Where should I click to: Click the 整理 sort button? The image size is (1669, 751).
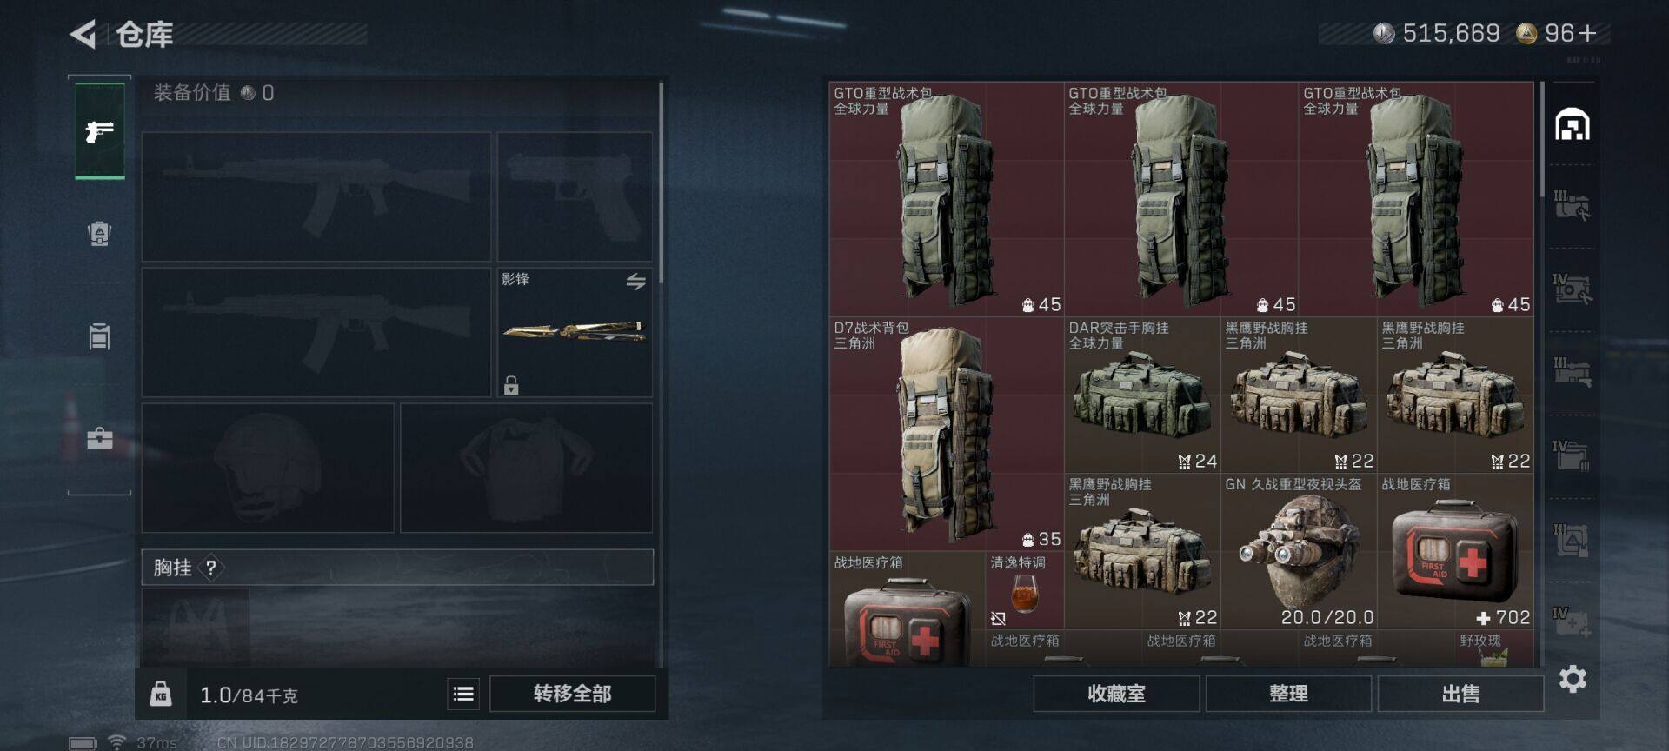pyautogui.click(x=1288, y=694)
